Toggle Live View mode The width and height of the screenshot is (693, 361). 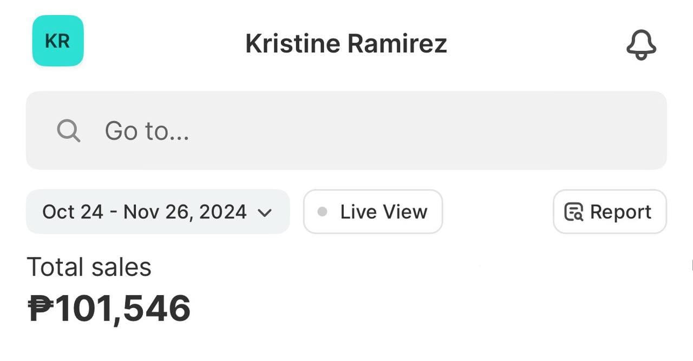coord(372,212)
